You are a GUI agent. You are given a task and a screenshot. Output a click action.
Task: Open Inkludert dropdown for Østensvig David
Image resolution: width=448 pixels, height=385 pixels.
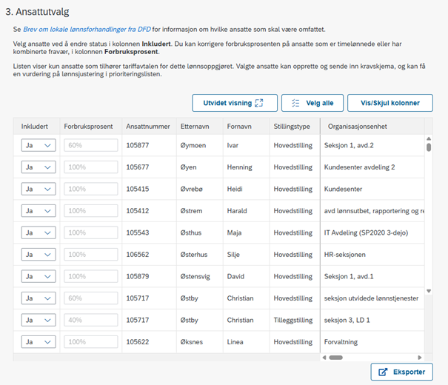pos(39,276)
